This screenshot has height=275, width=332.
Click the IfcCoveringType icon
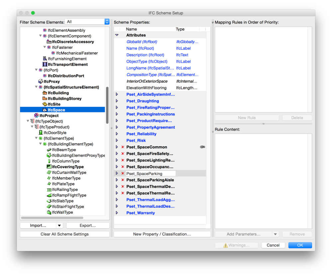pyautogui.click(x=49, y=167)
